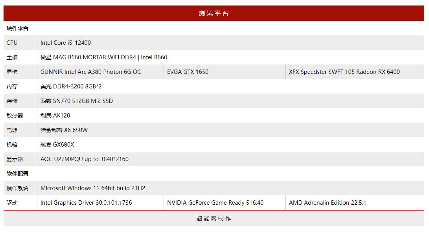Image resolution: width=429 pixels, height=233 pixels.
Task: Click the 软件配置 section heading
Action: point(18,174)
